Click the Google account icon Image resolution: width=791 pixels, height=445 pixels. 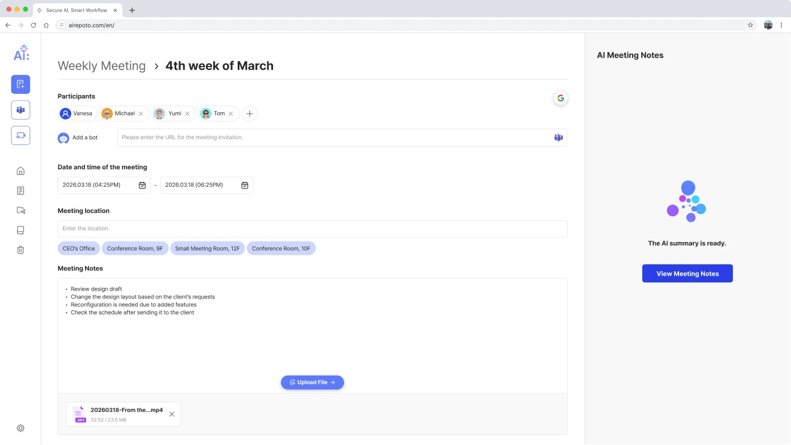[x=560, y=98]
